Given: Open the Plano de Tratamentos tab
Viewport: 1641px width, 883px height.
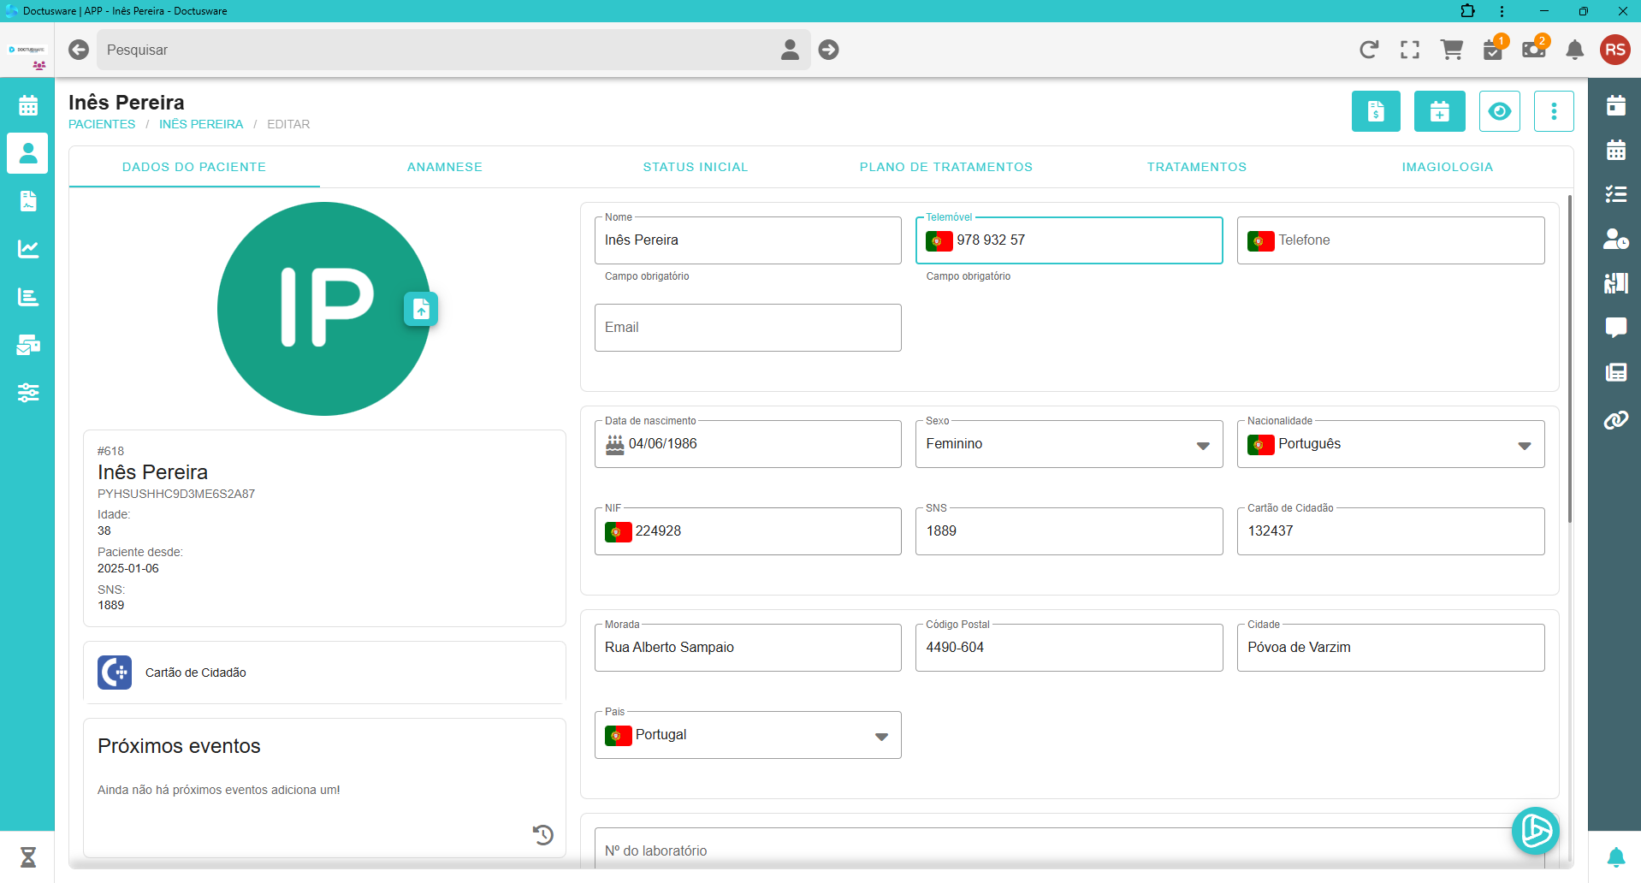Looking at the screenshot, I should 945,167.
